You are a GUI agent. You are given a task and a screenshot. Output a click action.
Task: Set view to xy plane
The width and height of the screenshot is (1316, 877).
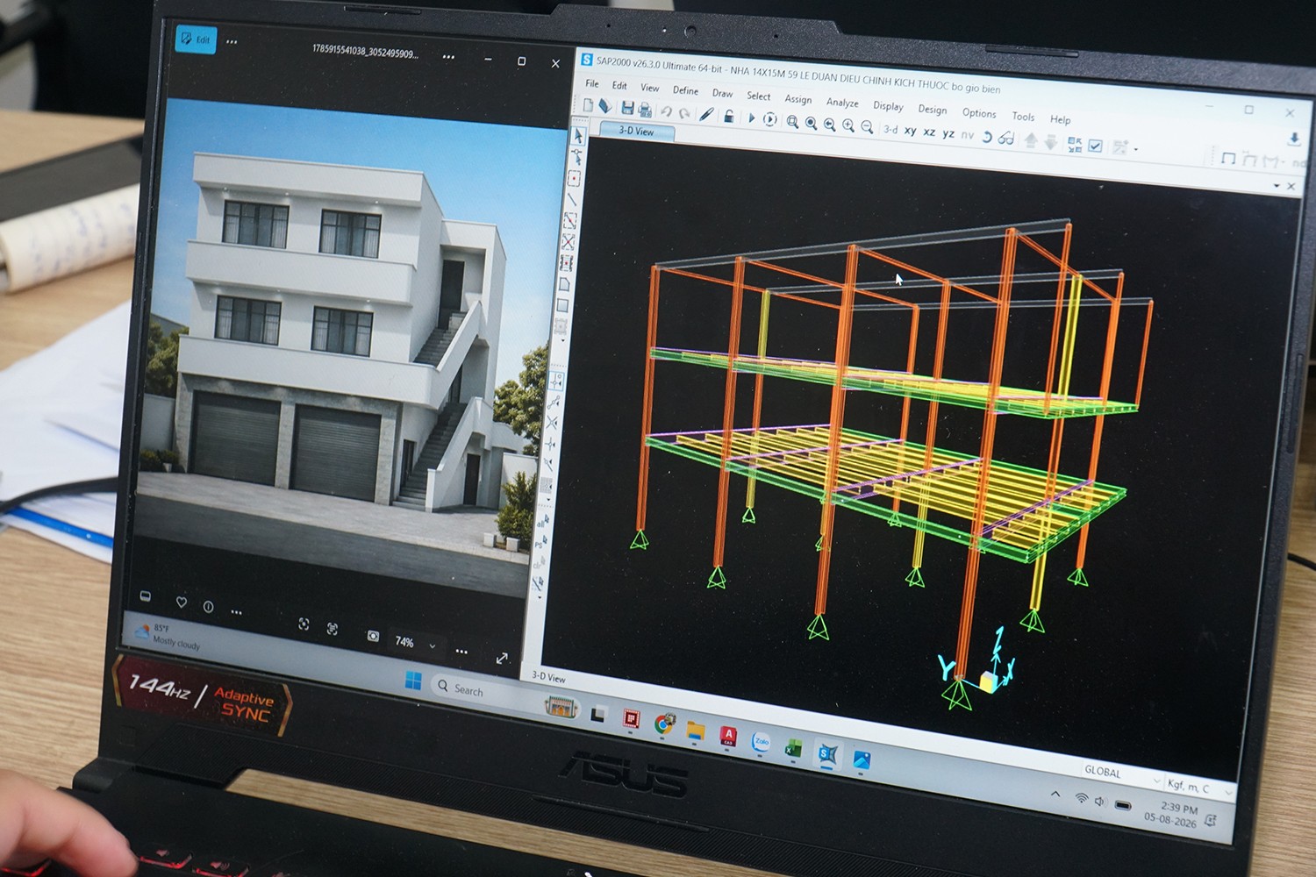tap(910, 131)
